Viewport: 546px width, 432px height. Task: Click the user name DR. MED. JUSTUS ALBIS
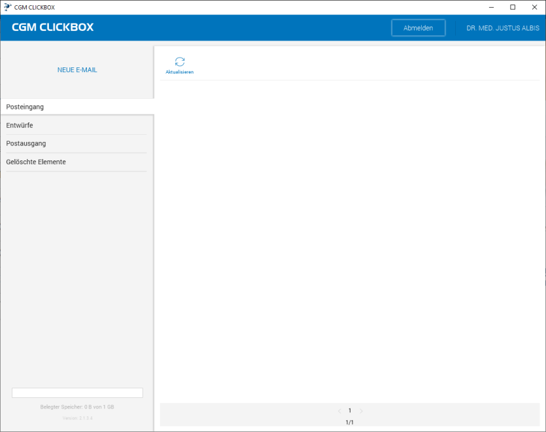503,28
